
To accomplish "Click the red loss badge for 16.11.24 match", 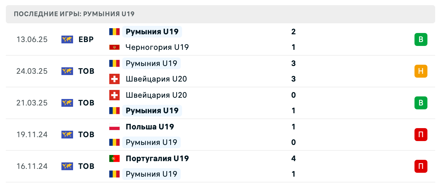I will tap(421, 166).
